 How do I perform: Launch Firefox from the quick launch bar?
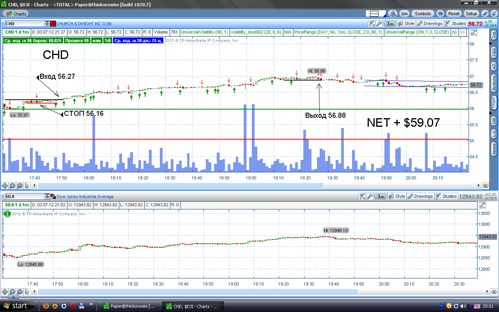tap(46, 306)
